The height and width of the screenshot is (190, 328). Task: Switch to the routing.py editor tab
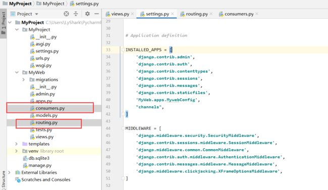[197, 14]
